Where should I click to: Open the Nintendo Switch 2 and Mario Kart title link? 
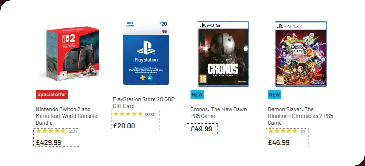click(67, 116)
